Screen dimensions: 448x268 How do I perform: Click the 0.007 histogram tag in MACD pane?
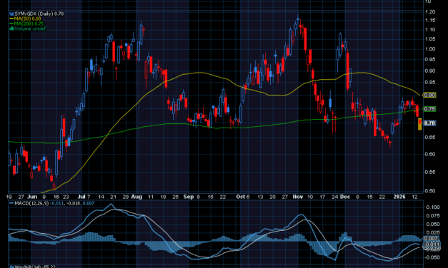(431, 239)
